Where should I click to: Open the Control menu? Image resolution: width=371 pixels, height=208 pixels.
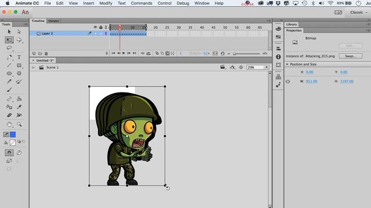point(165,3)
